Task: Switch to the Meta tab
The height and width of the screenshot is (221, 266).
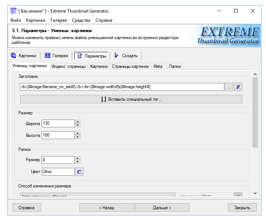Action: [x=158, y=66]
